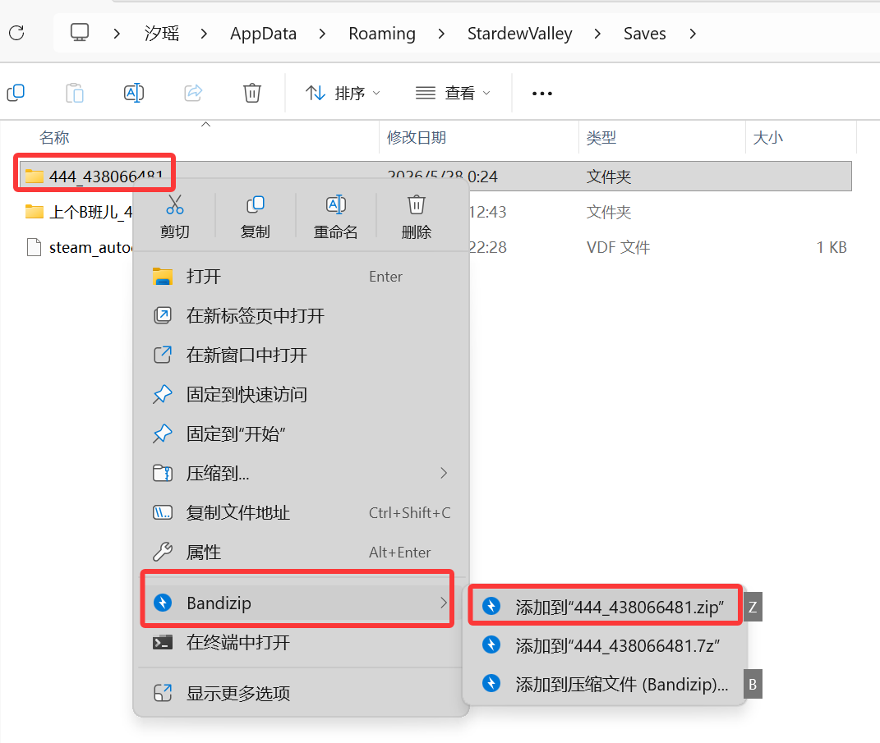This screenshot has width=880, height=743.
Task: Choose 在终端中打开
Action: [x=301, y=642]
